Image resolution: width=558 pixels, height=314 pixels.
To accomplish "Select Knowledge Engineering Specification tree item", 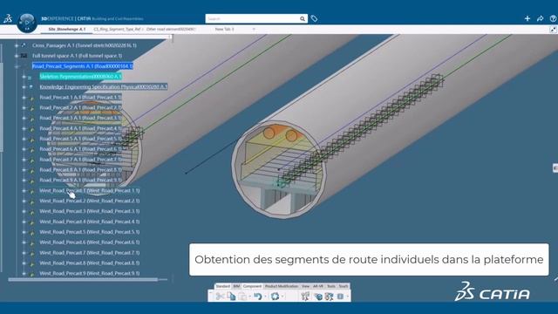I will click(103, 87).
